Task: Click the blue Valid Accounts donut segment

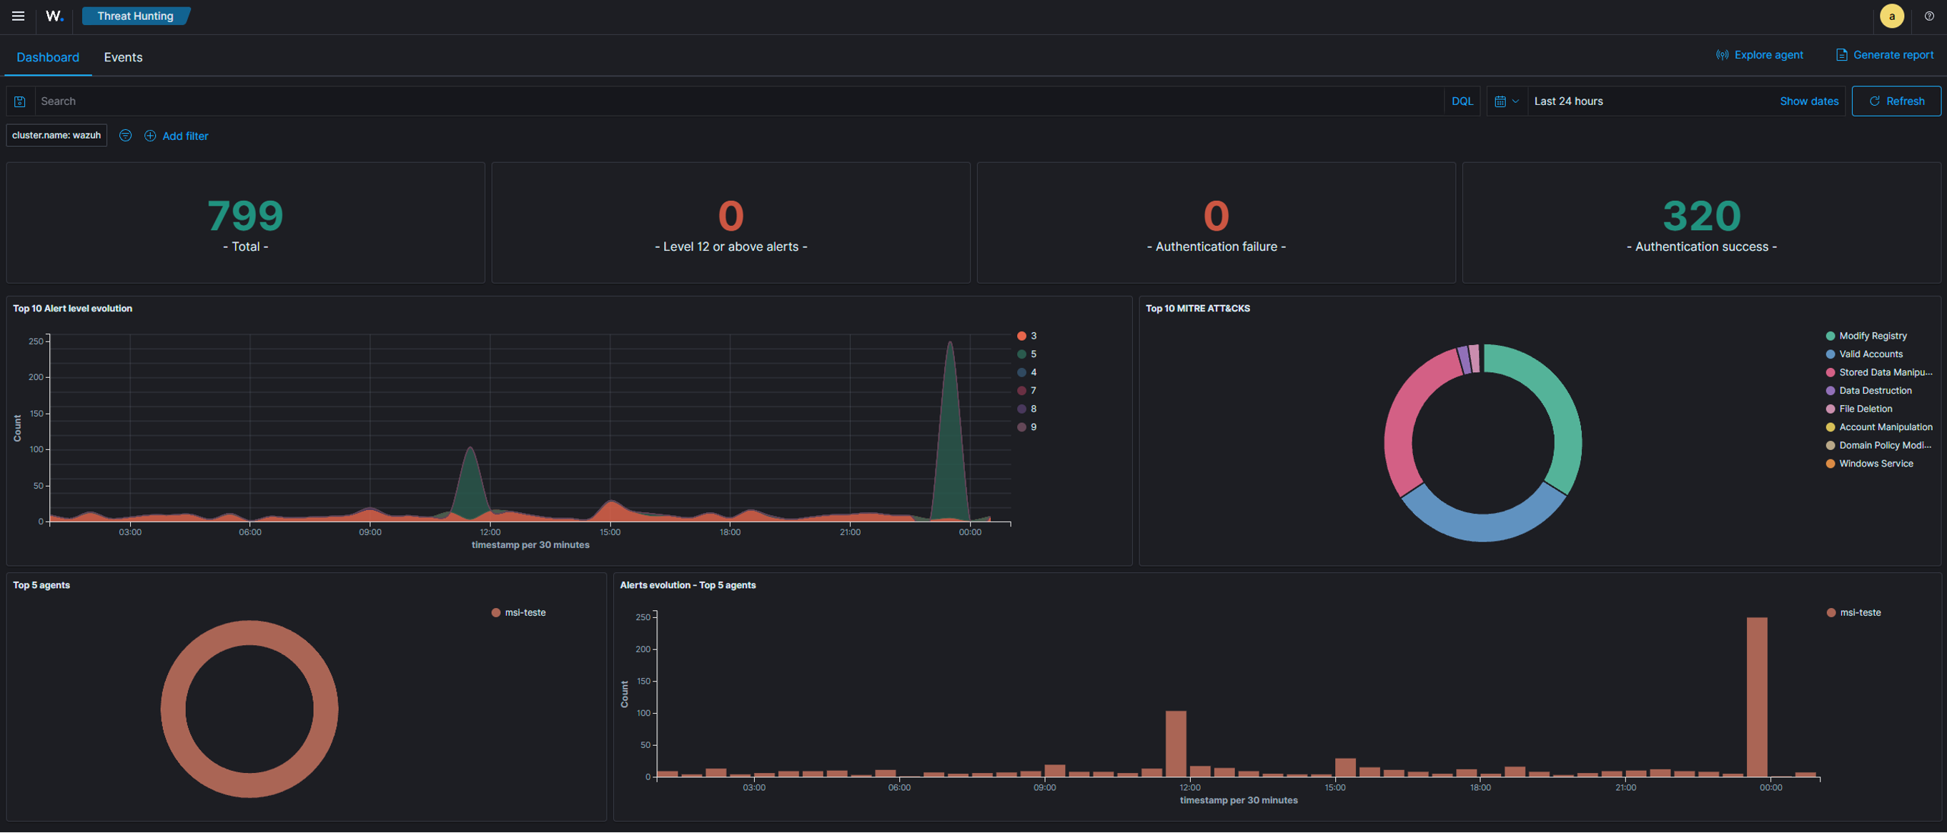Action: 1483,527
